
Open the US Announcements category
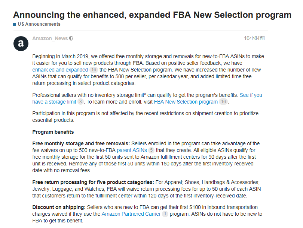pos(39,24)
